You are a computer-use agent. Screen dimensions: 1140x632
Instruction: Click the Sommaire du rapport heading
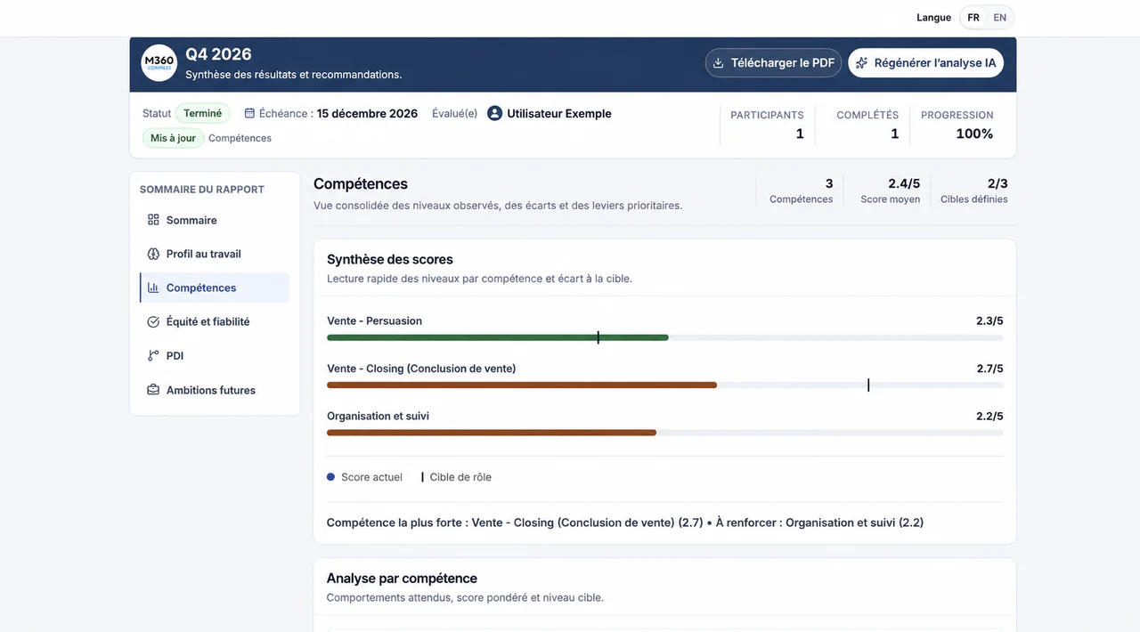coord(202,189)
